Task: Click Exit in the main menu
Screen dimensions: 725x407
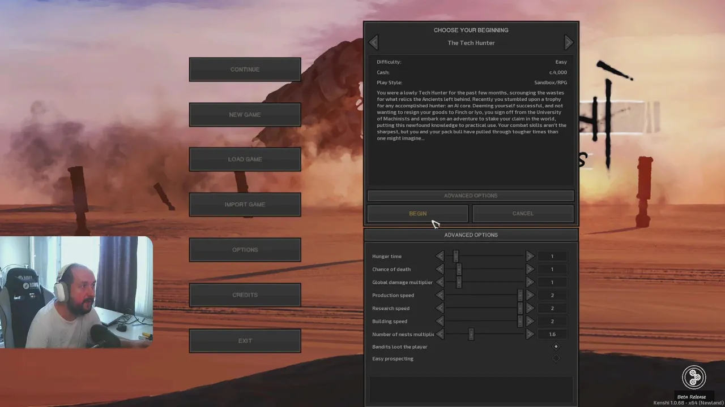Action: click(245, 341)
